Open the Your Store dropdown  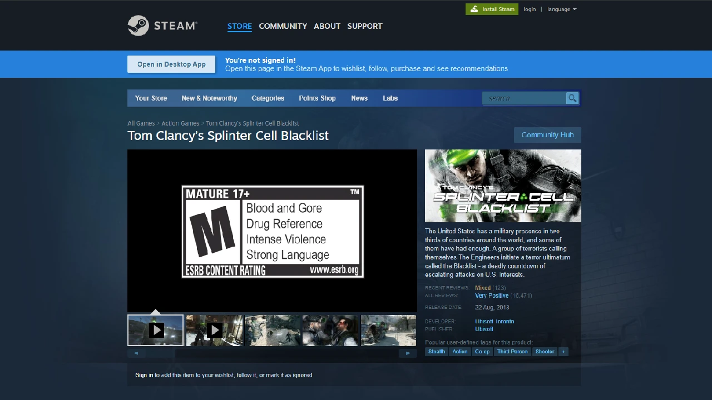151,98
